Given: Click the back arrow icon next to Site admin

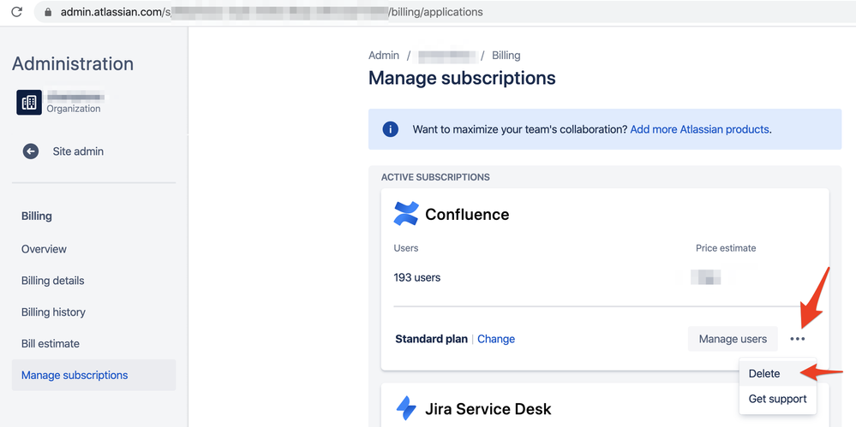Looking at the screenshot, I should coord(31,151).
